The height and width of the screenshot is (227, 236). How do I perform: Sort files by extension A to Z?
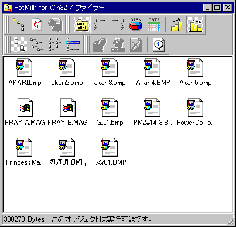[118, 25]
